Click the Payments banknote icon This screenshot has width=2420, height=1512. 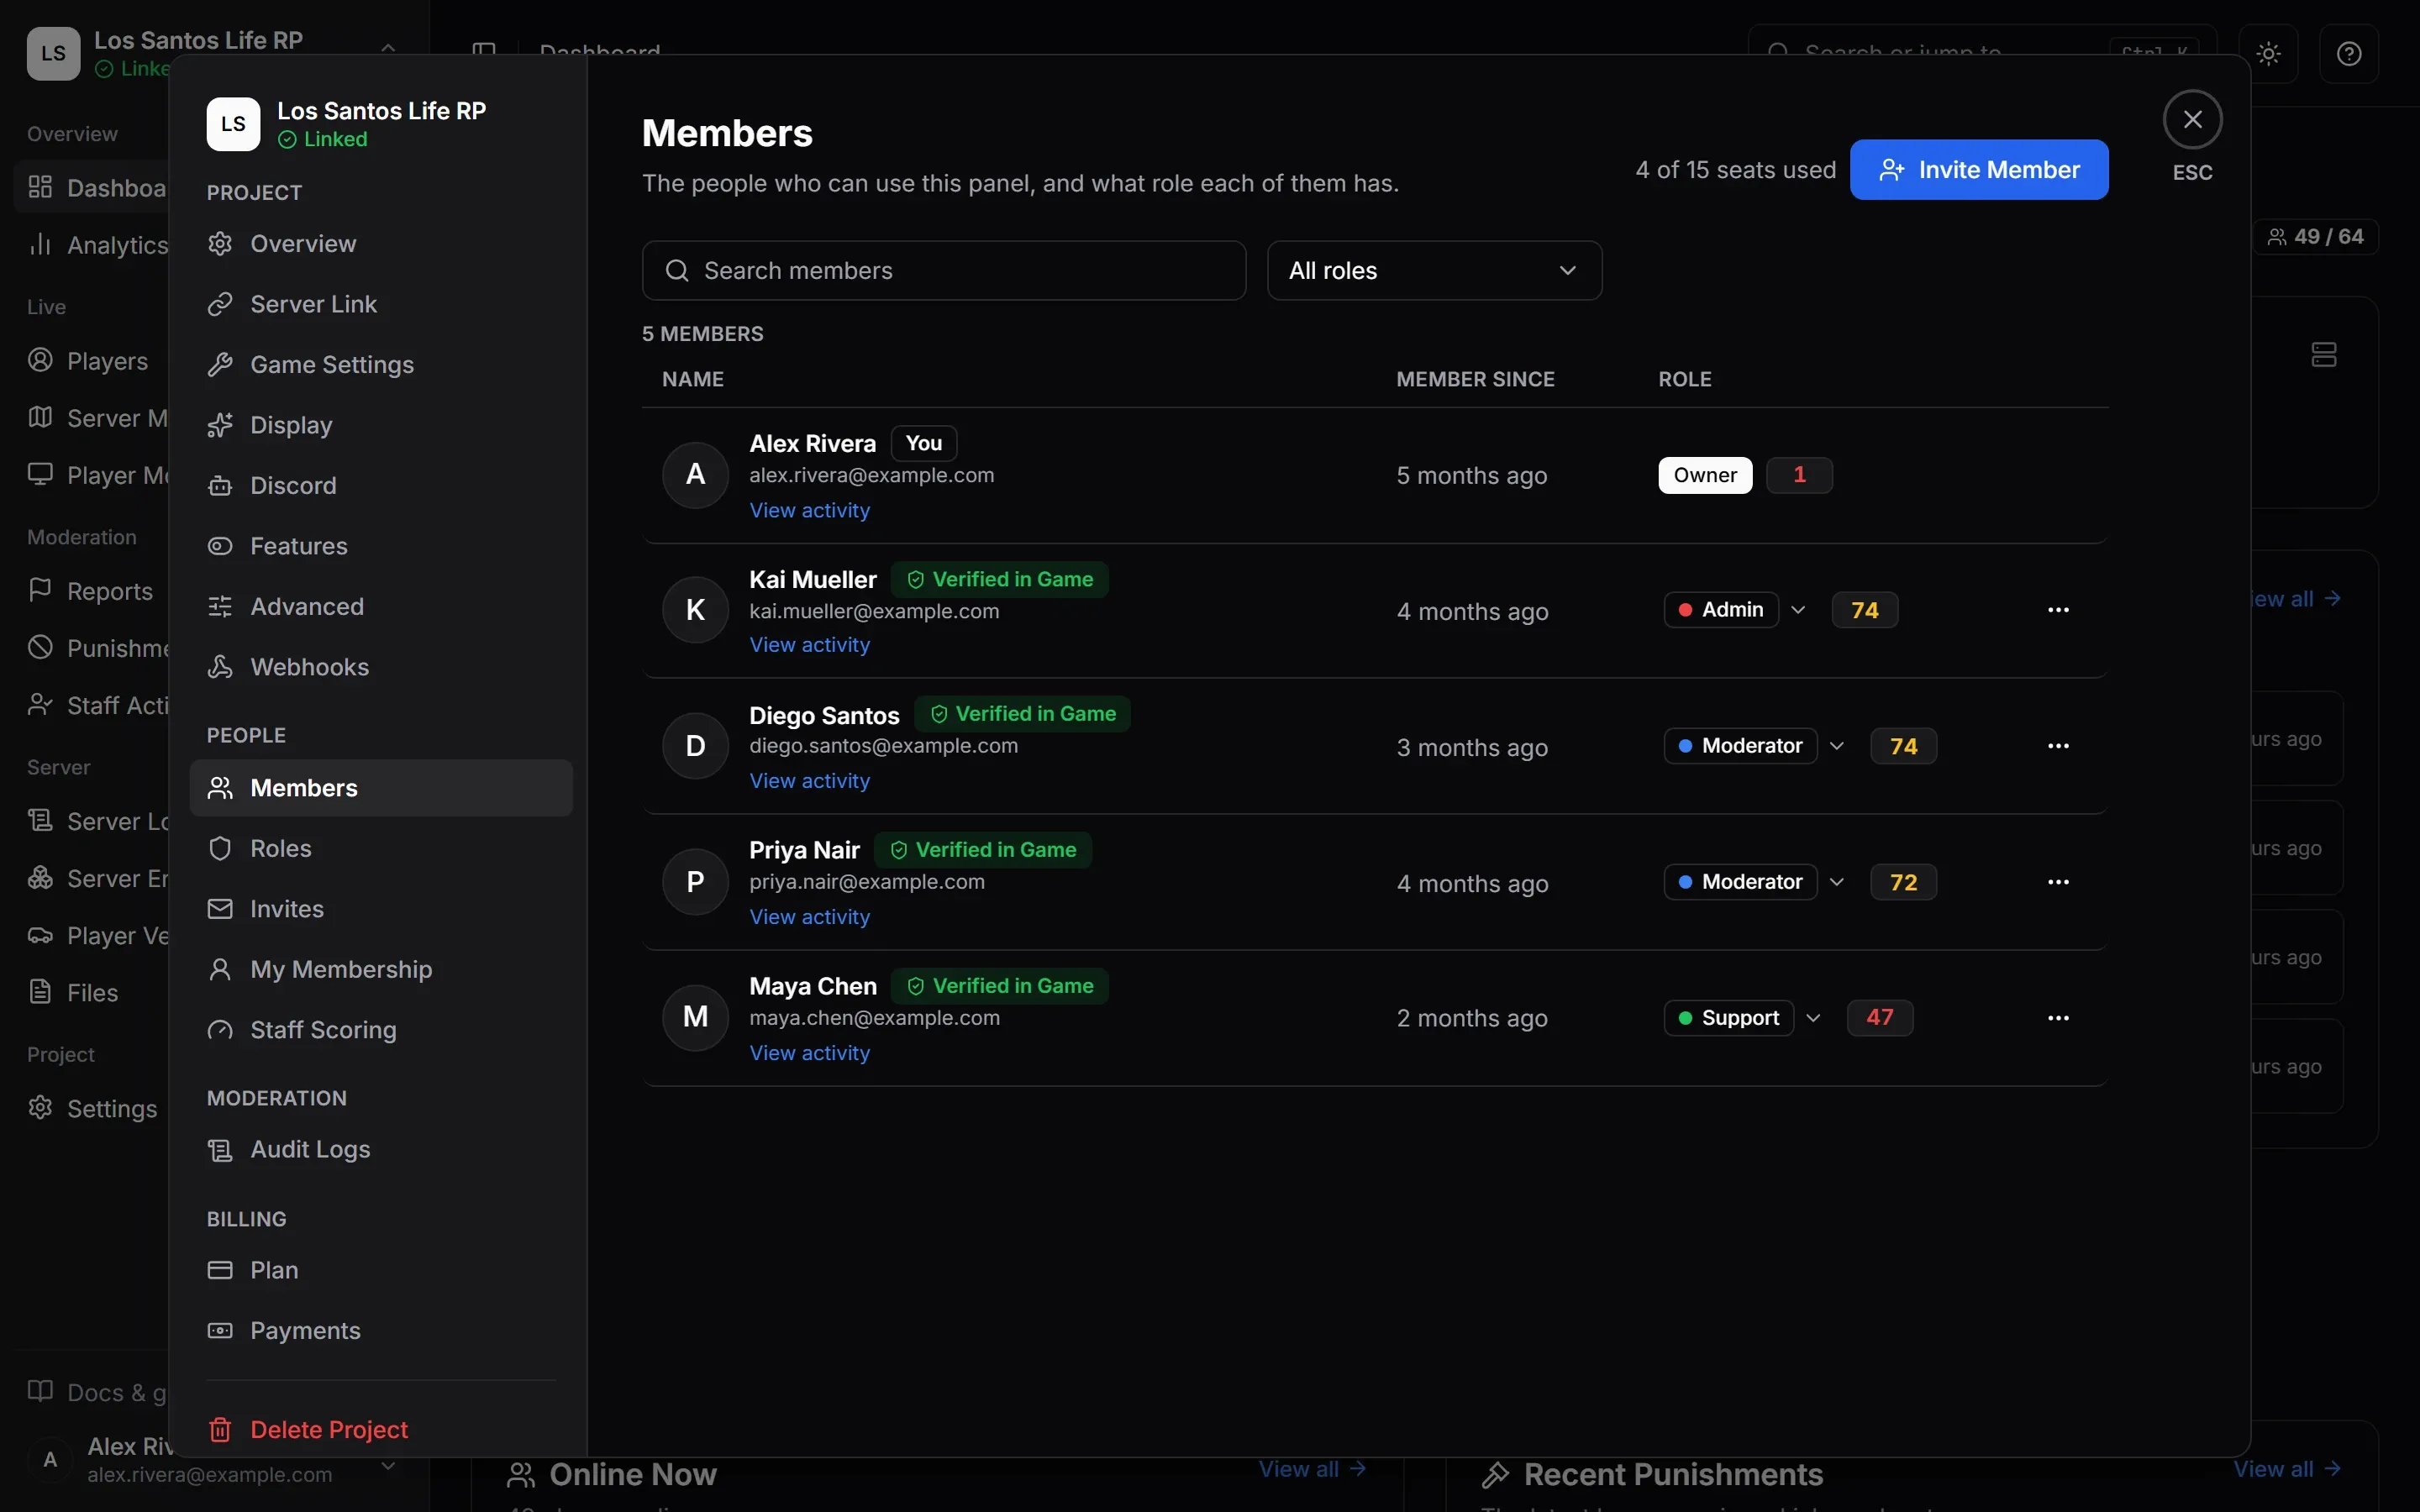[220, 1331]
